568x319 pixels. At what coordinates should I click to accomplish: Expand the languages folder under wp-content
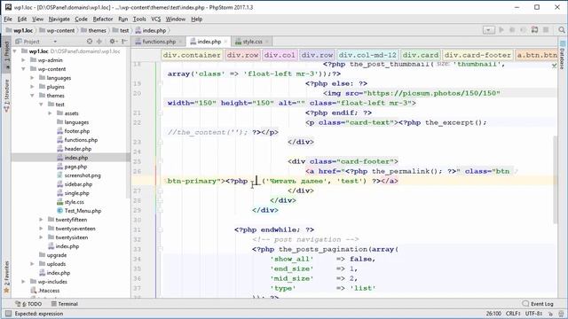[x=32, y=78]
